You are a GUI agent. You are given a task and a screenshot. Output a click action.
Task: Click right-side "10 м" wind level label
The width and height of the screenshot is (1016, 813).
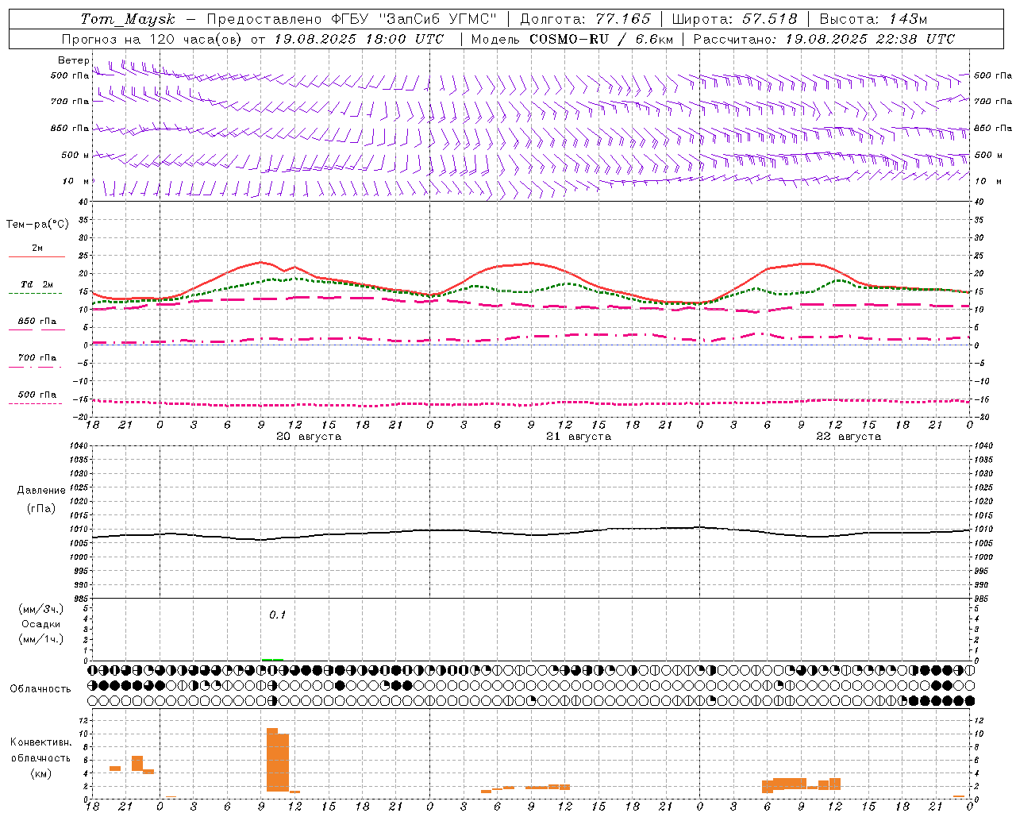tap(987, 181)
